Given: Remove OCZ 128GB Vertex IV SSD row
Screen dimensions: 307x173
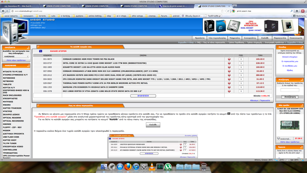Looking at the screenshot, I should [x=229, y=91].
